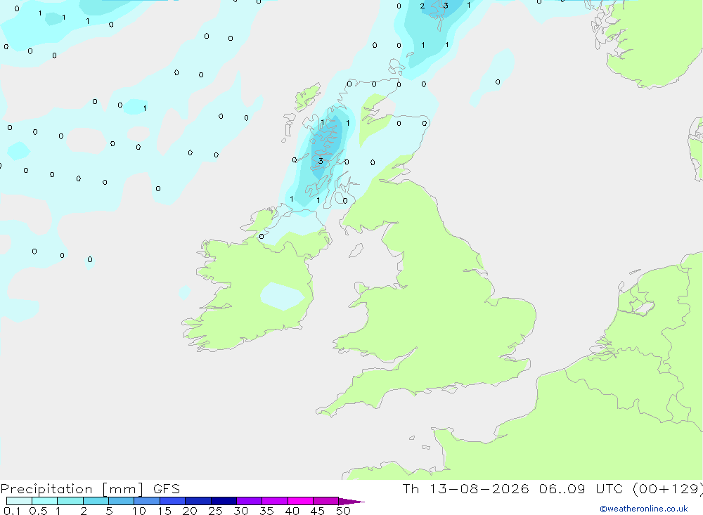Select the 45–50 mm legend swatch
703x515 pixels.
326,501
